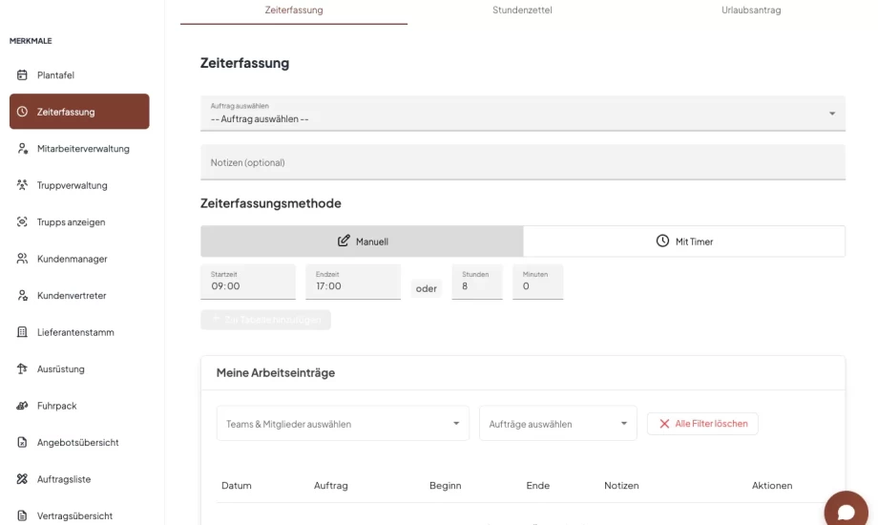Open Fuhrpack sidebar entry

coord(79,405)
